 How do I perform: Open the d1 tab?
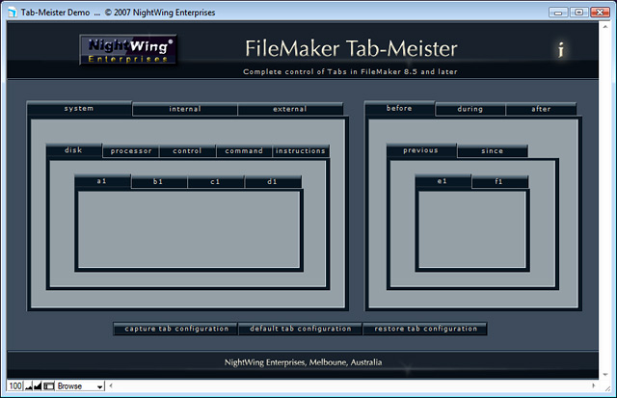272,182
